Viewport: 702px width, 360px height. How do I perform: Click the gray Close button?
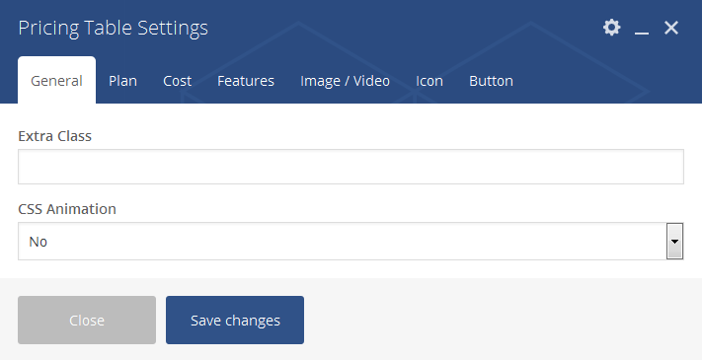coord(87,320)
